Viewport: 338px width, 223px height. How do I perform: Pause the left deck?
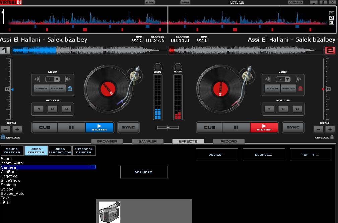tap(71, 127)
